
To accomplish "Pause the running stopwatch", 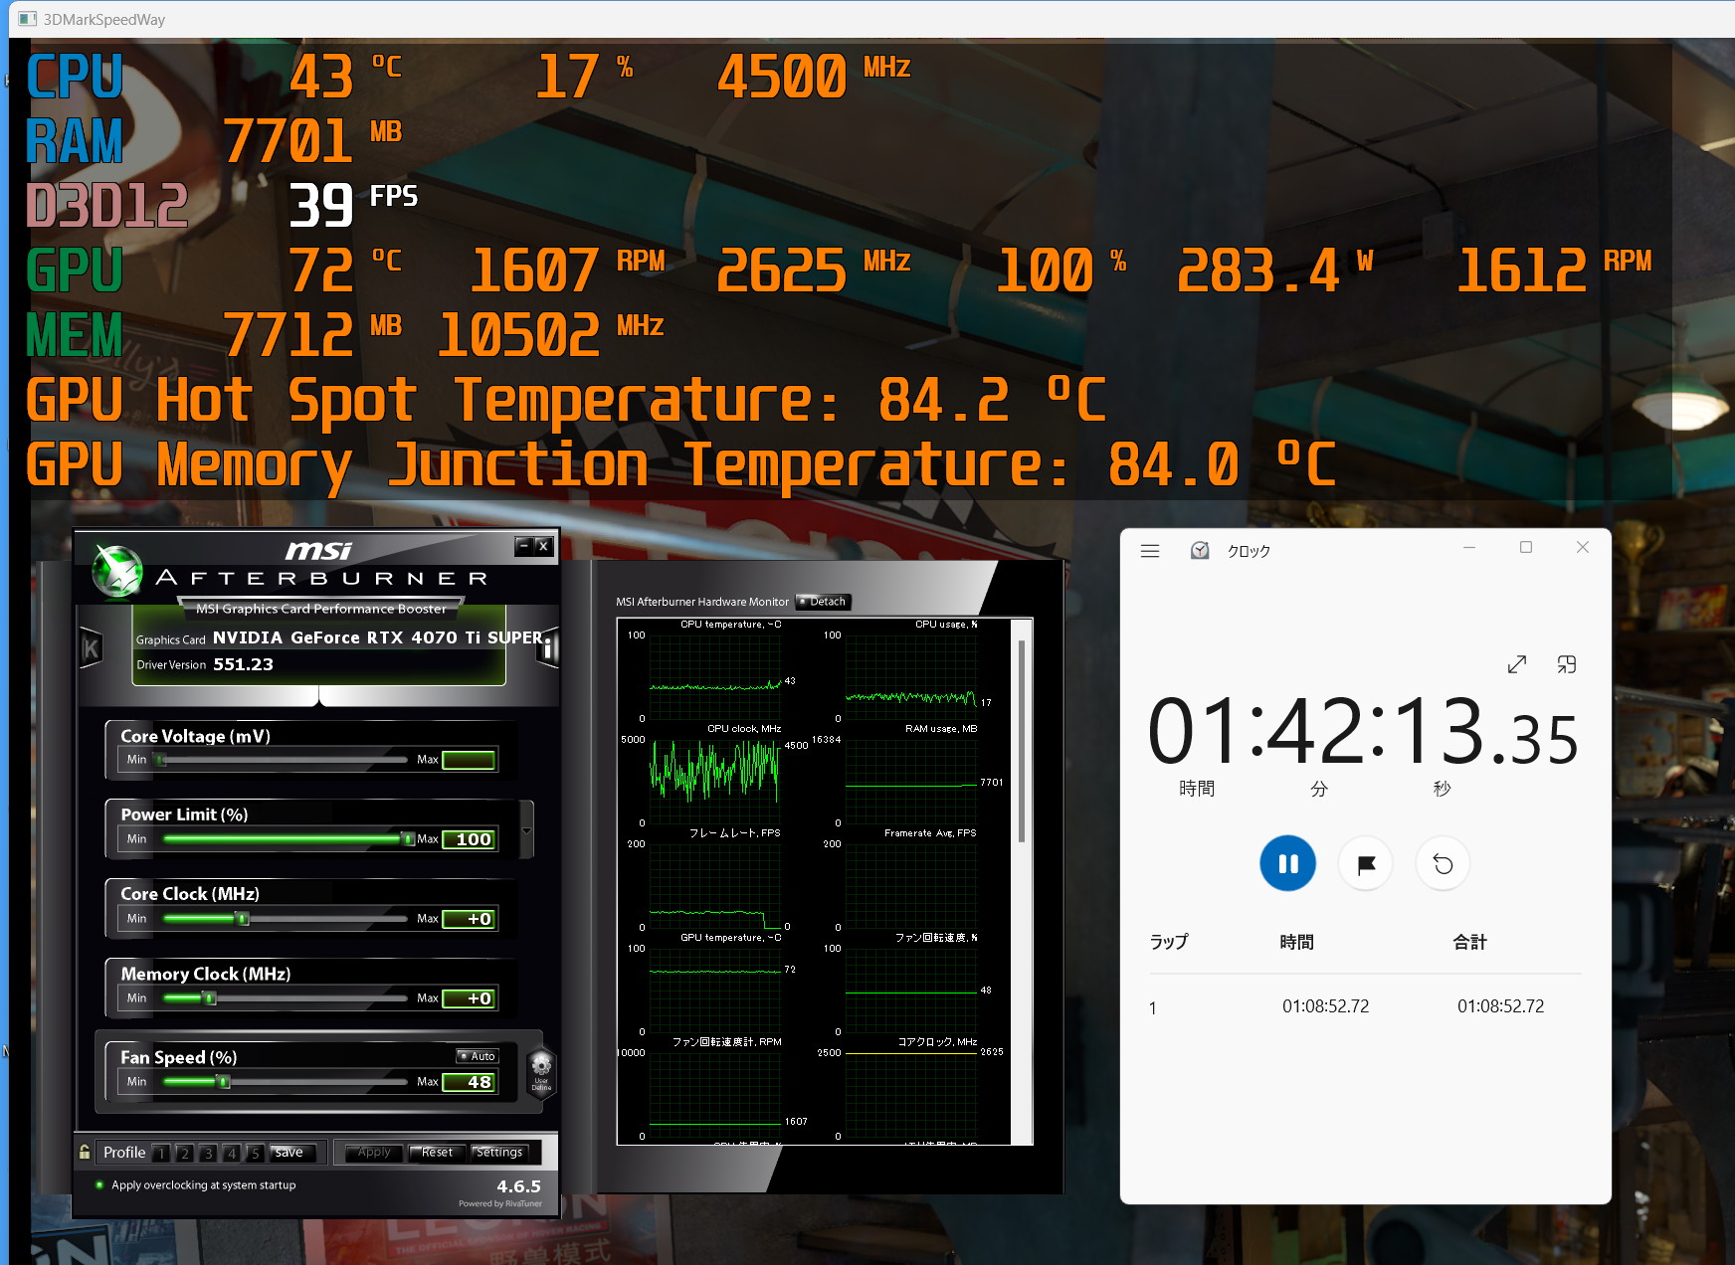I will tap(1287, 863).
